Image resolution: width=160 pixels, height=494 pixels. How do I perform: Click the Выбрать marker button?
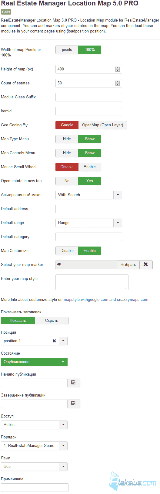[x=128, y=264]
